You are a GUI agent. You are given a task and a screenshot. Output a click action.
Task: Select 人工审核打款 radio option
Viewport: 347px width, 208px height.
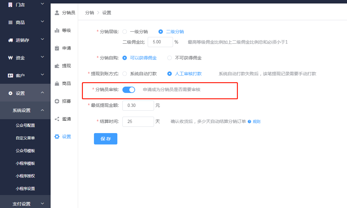(170, 74)
